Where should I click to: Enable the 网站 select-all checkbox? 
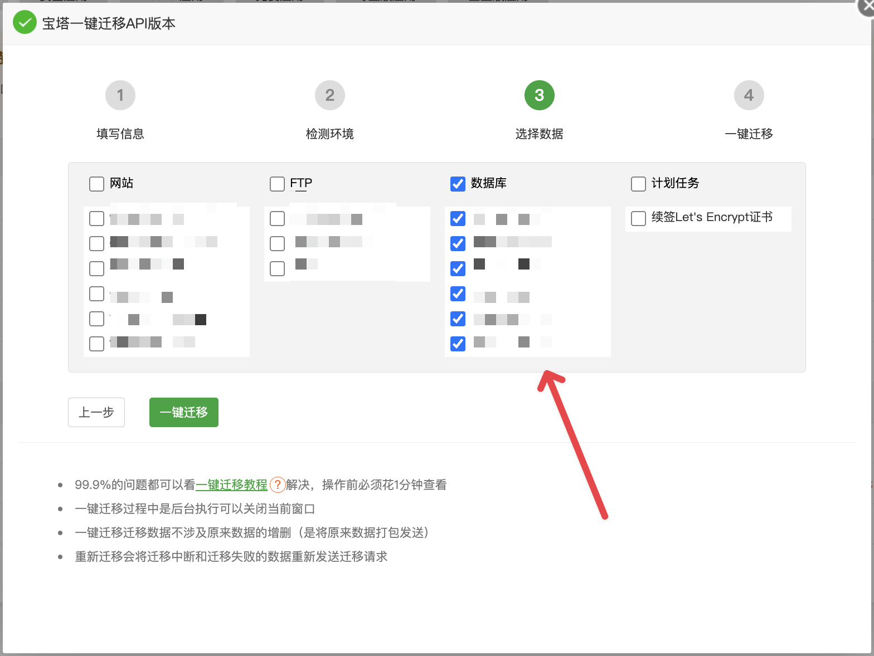pyautogui.click(x=97, y=184)
